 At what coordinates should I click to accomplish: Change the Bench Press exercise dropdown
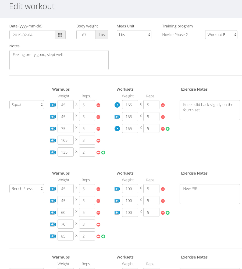27,189
